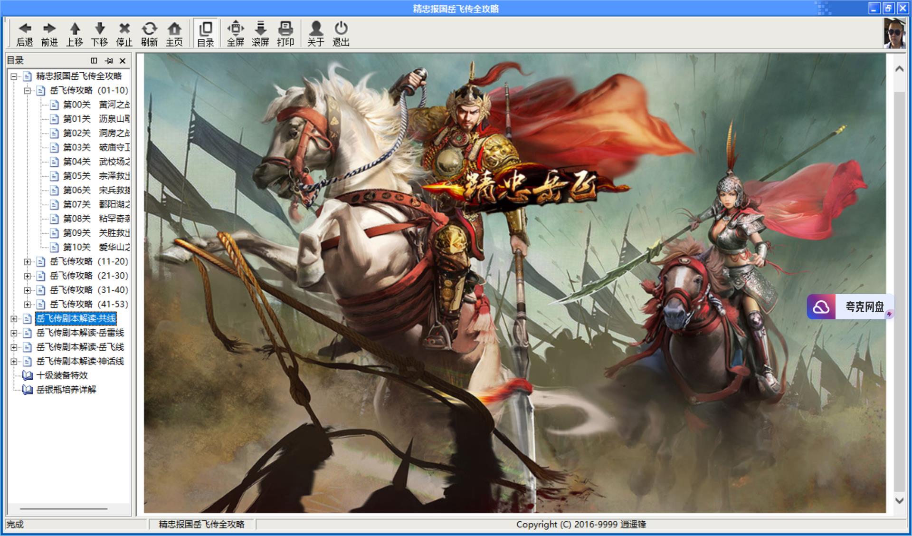Expand 岳飞传攻略 (11-20) node
The height and width of the screenshot is (536, 912).
pyautogui.click(x=27, y=261)
